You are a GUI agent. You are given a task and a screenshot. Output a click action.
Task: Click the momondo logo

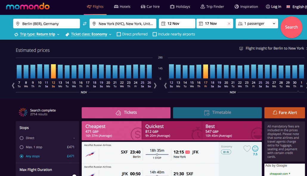pos(28,6)
